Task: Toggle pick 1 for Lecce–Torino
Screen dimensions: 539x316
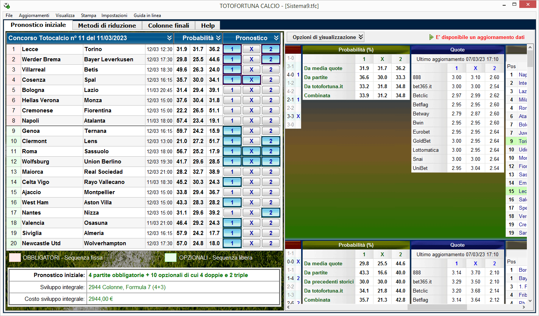Action: [x=232, y=49]
